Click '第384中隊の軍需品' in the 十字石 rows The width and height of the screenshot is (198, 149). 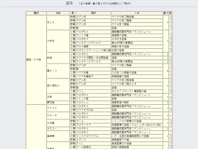(137, 43)
